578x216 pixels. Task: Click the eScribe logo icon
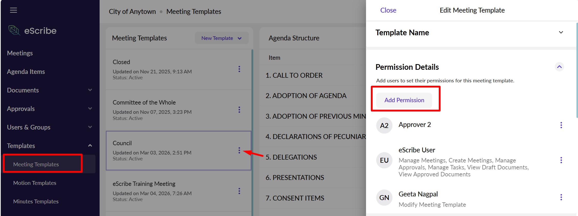[x=14, y=30]
